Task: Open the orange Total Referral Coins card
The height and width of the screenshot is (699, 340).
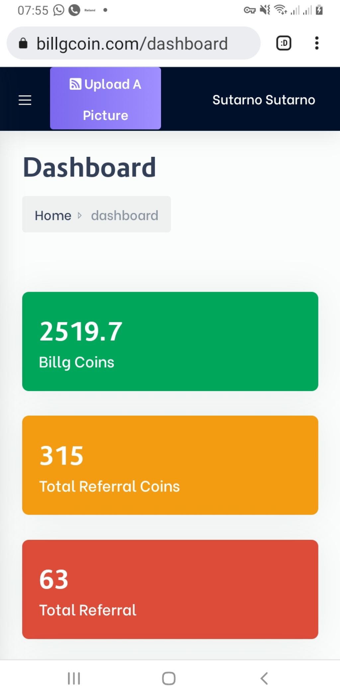Action: [170, 465]
